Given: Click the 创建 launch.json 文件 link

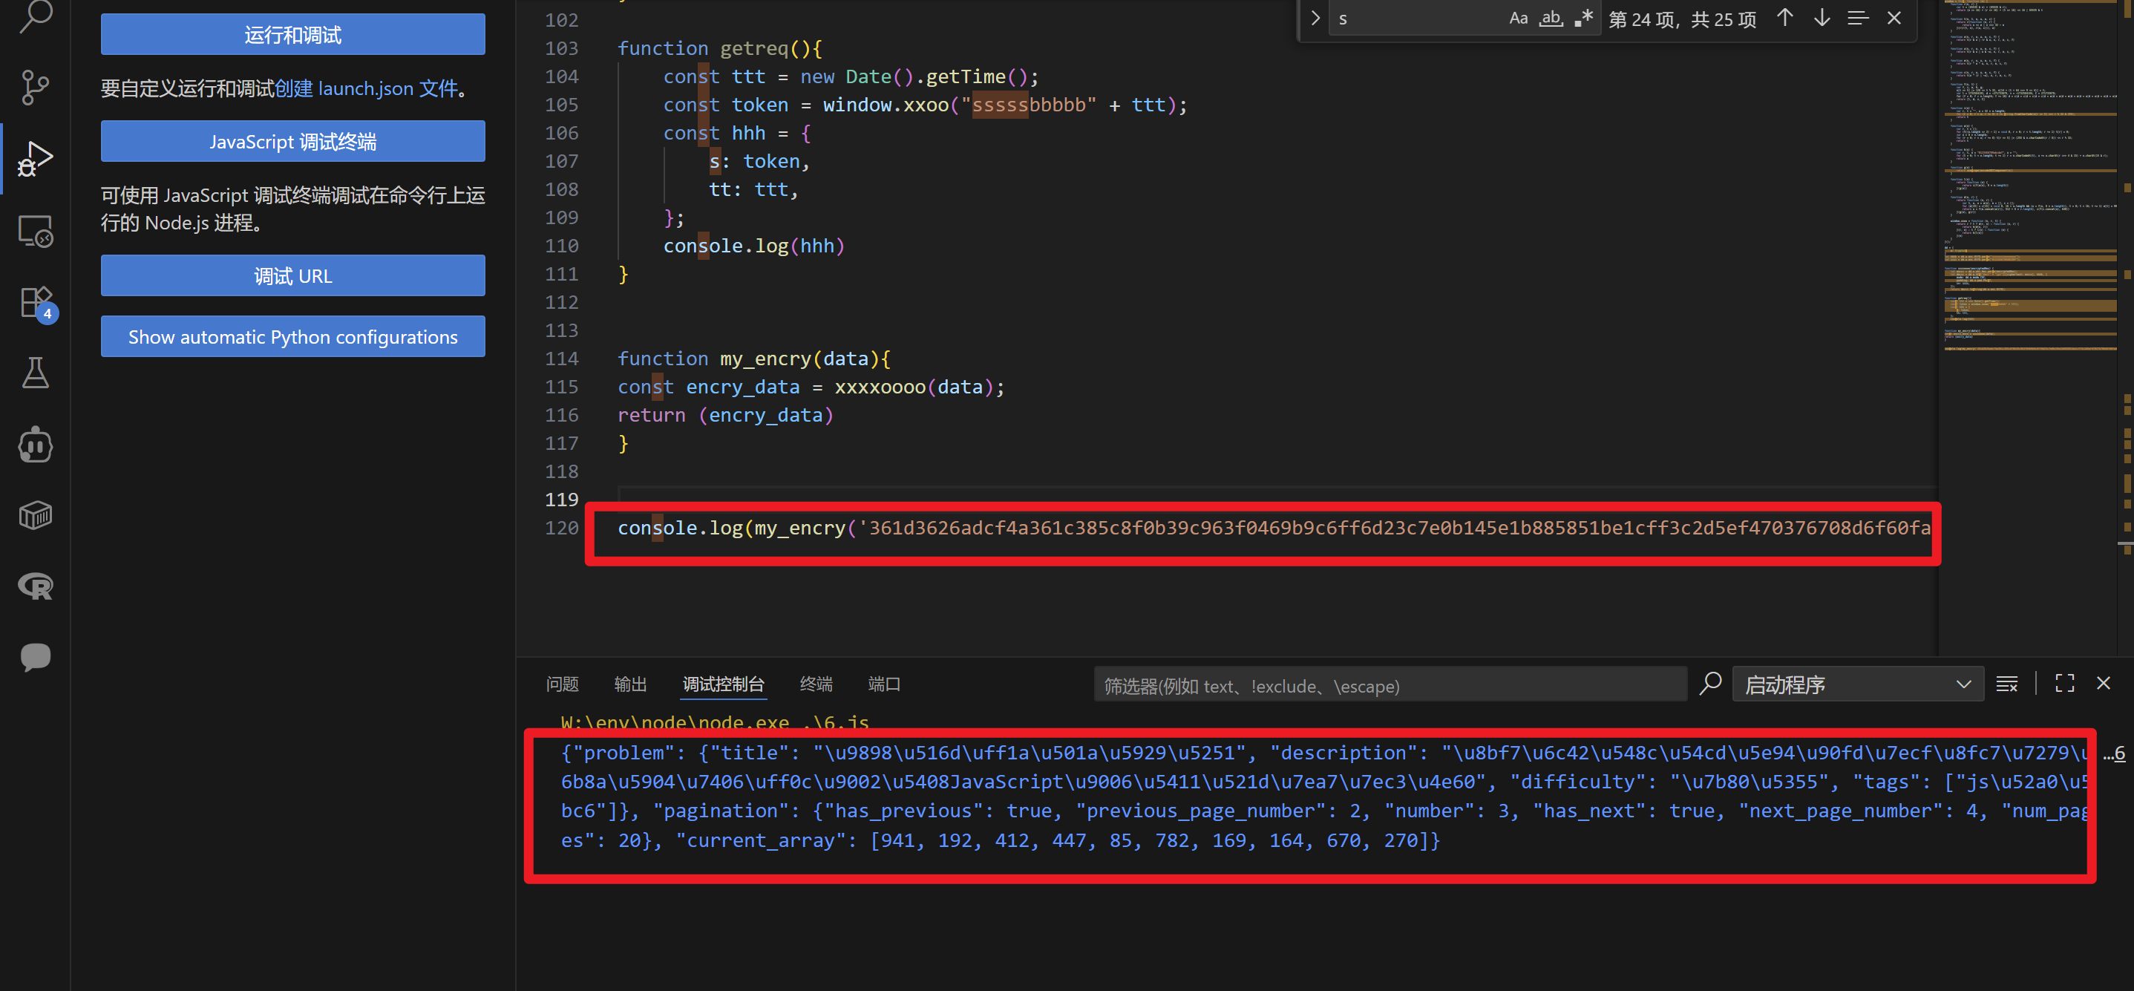Looking at the screenshot, I should [x=365, y=88].
